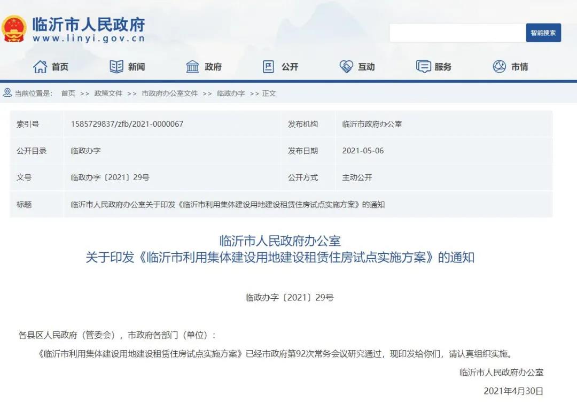Click 临沂市政府办公室 value cell

click(x=444, y=124)
